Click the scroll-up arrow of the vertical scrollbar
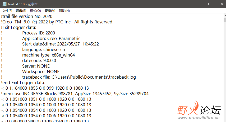 pos(224,16)
